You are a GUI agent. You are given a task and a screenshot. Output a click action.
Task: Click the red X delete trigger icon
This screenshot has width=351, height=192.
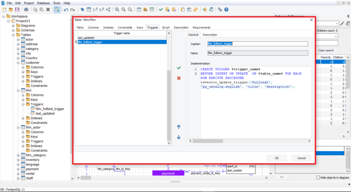[179, 78]
